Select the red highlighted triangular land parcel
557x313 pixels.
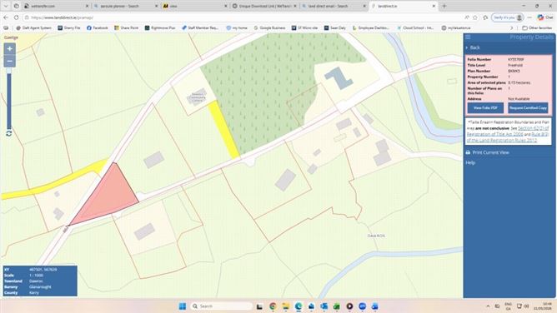[x=108, y=196]
